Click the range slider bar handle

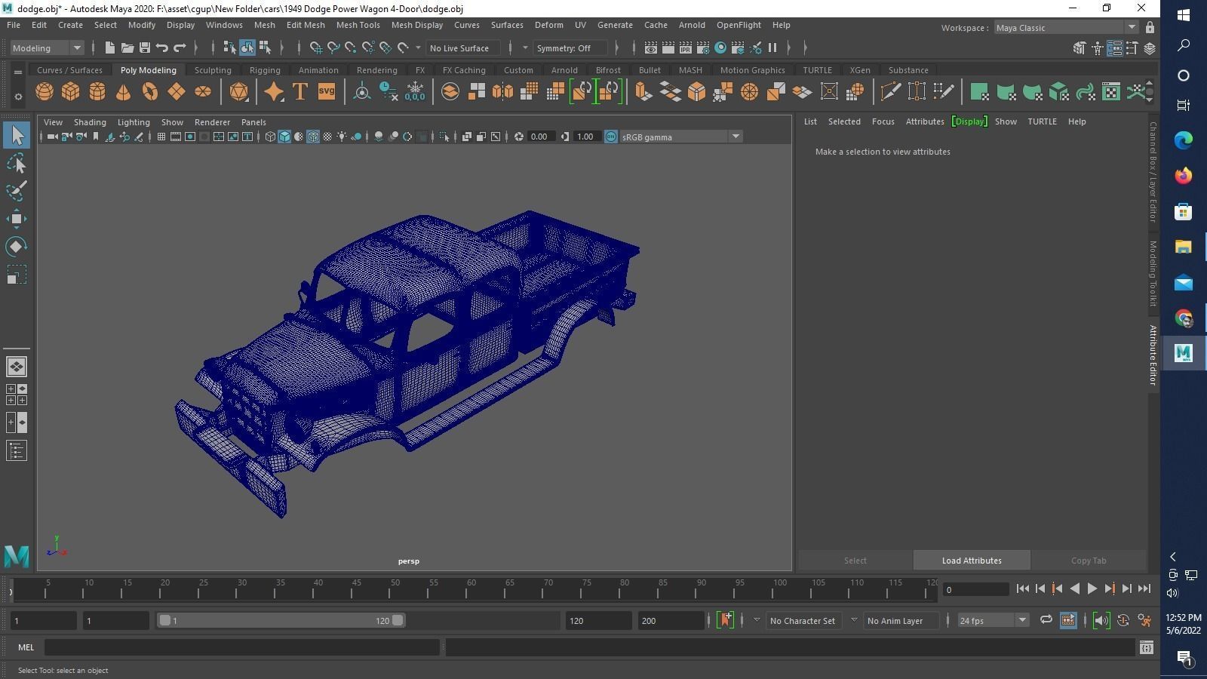pyautogui.click(x=281, y=620)
